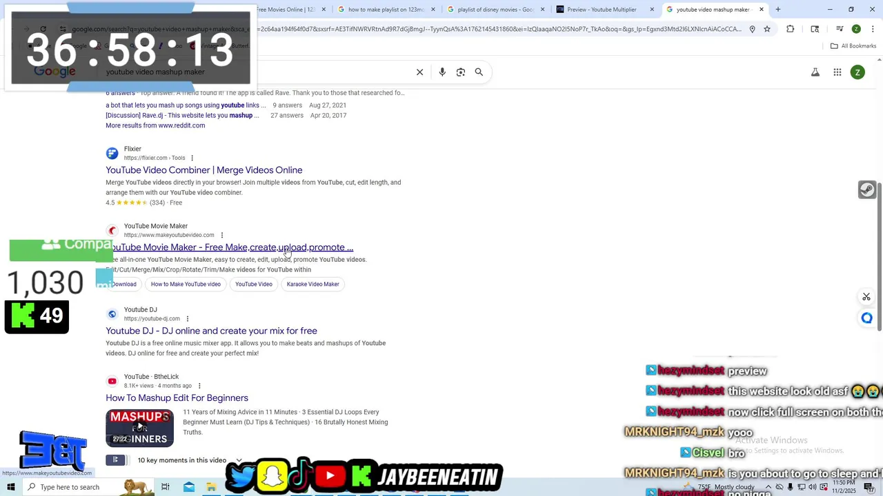
Task: Close the Preview - Youtube Multiplier tab
Action: [652, 10]
